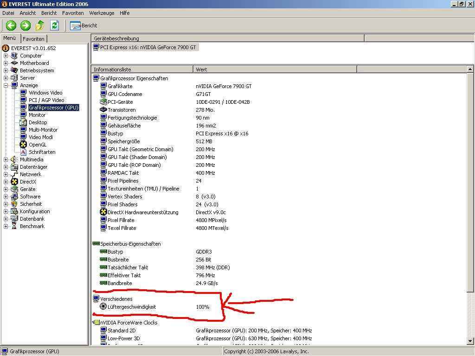Select Software in the tree
Image resolution: width=475 pixels, height=356 pixels.
[x=30, y=197]
